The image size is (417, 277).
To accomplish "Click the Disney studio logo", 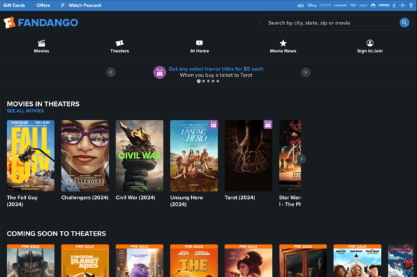I will [312, 5].
